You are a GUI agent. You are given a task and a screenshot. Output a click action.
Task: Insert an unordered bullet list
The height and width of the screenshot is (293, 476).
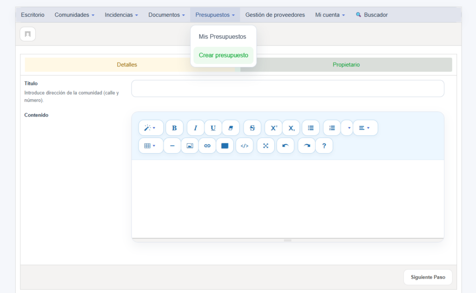311,128
